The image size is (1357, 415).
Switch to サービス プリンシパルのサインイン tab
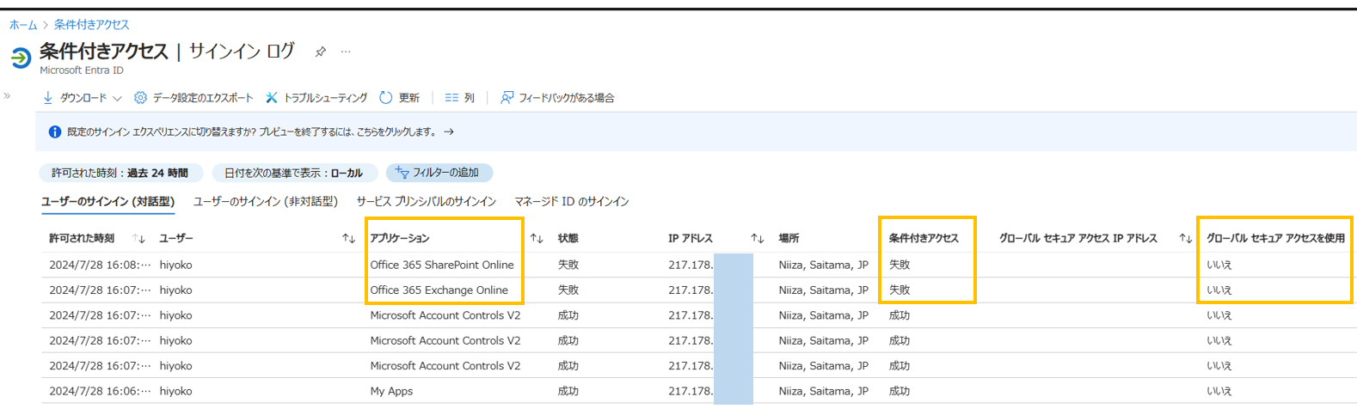click(427, 202)
